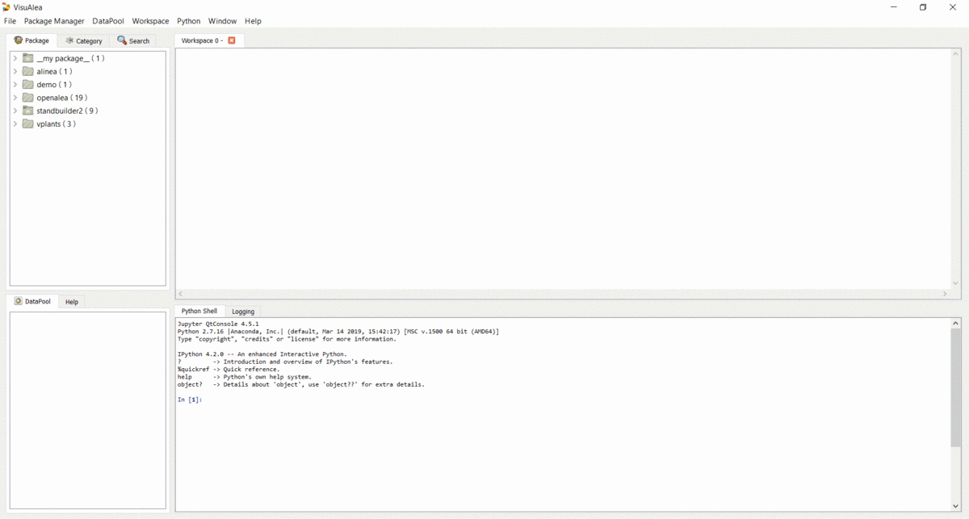Click the workspace horizontal scroll-left arrow

coord(180,294)
